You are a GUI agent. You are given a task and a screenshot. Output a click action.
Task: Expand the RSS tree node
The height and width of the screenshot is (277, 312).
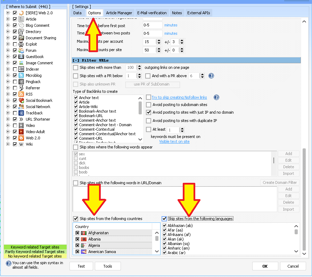click(8, 94)
